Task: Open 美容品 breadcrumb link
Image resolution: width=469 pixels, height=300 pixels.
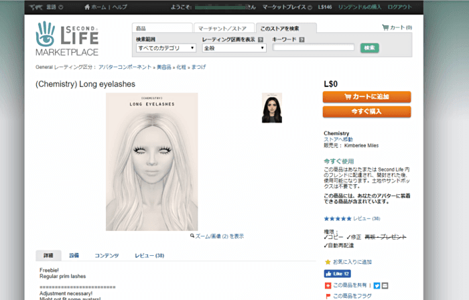Action: click(164, 67)
